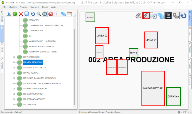This screenshot has height=114, width=192.
Task: Open the Strumenti menu
Action: pyautogui.click(x=35, y=7)
